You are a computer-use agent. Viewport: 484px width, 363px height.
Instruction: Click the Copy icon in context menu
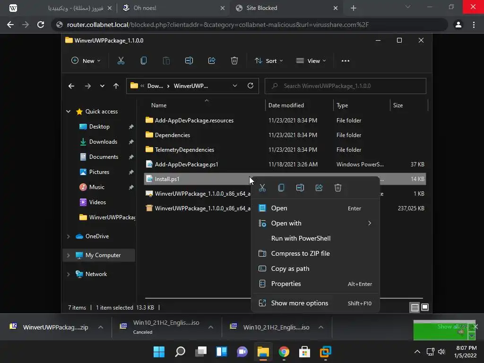[281, 188]
